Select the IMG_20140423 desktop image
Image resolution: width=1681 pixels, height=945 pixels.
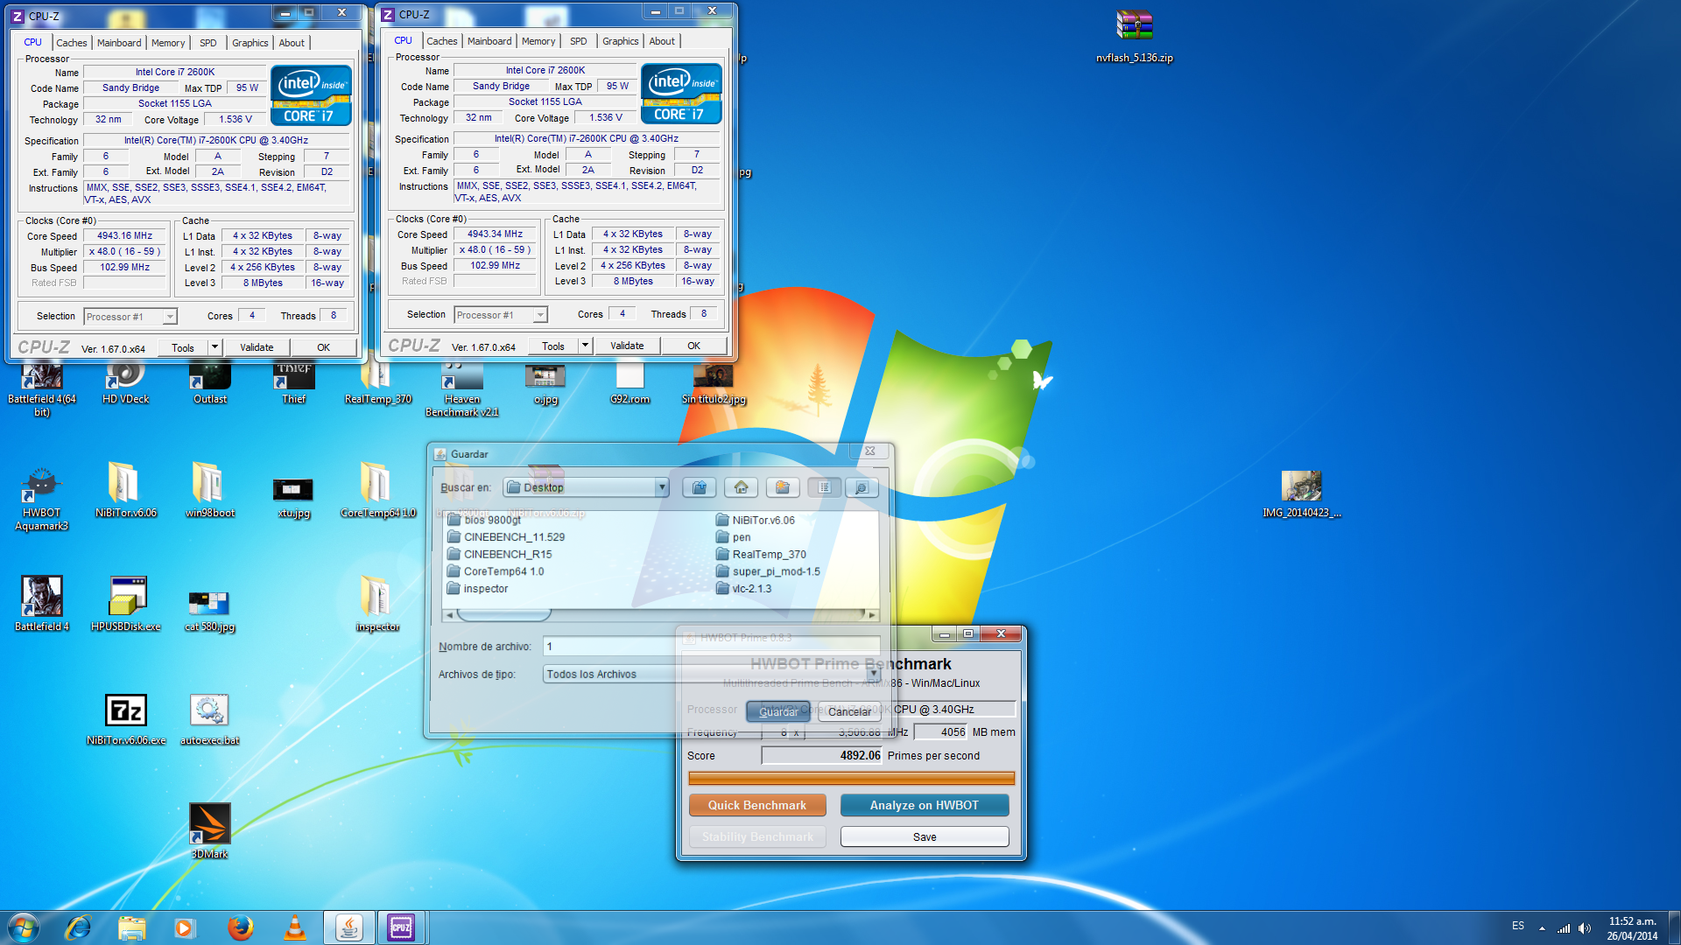pyautogui.click(x=1302, y=493)
